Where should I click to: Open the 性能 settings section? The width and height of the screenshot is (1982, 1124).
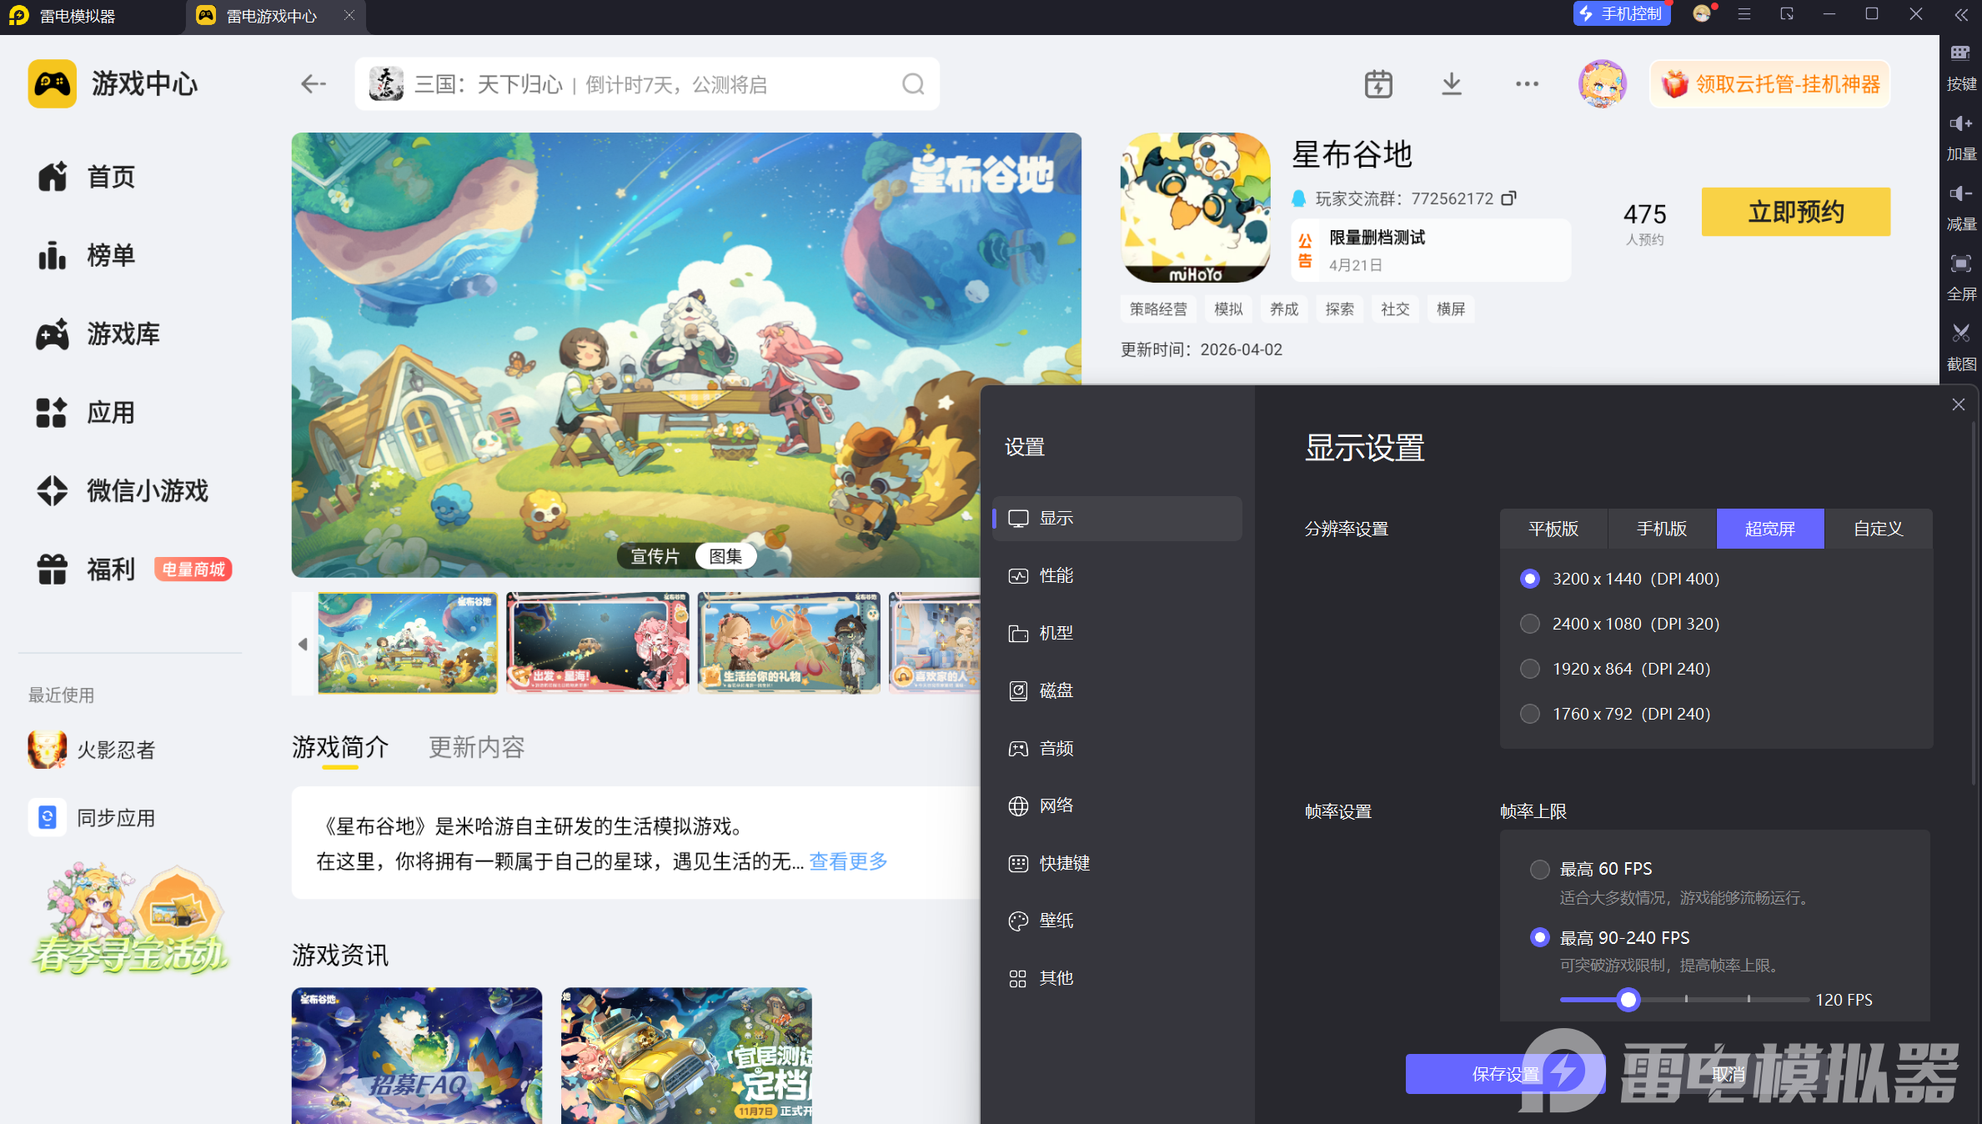pyautogui.click(x=1056, y=575)
